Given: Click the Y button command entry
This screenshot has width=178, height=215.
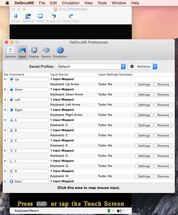Looking at the screenshot, I should tap(28, 151).
